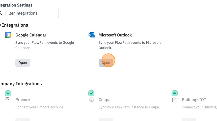
Task: Click the search magnifier icon
Action: pyautogui.click(x=1, y=13)
